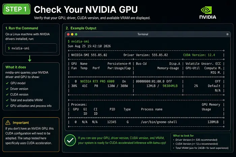Click the green 'NVIDIA RTX PRO 6000' GPU name
This screenshot has height=157, width=236.
pos(97,81)
